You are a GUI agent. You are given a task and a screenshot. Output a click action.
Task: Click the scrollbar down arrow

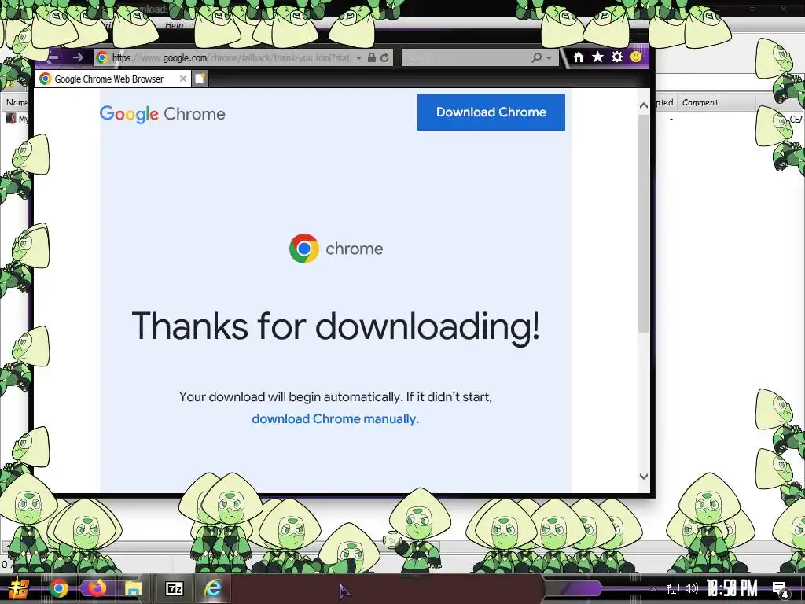coord(643,476)
